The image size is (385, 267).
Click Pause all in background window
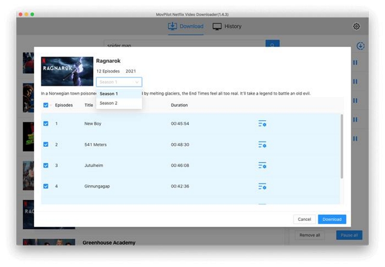[x=349, y=235]
